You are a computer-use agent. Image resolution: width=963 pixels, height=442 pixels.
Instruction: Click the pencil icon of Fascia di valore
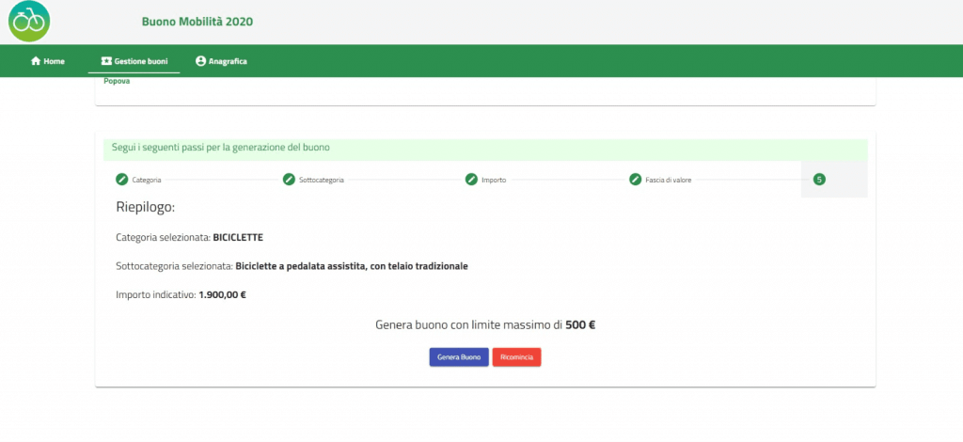pos(635,180)
